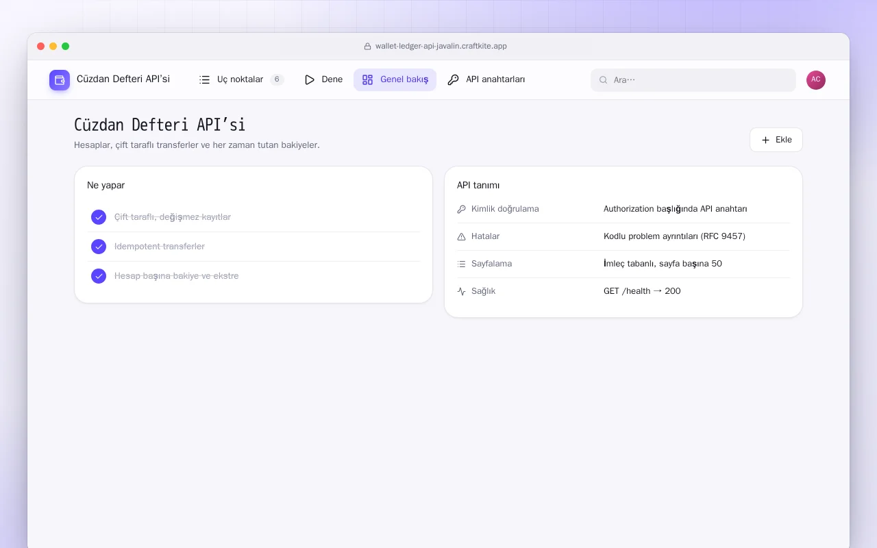The width and height of the screenshot is (877, 548).
Task: Go to the API anahtarları tab
Action: pos(486,79)
